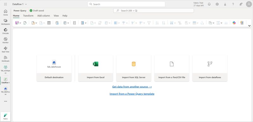Click the Get data icon in the ribbon
Viewport: 253px width, 122px height.
point(33,23)
